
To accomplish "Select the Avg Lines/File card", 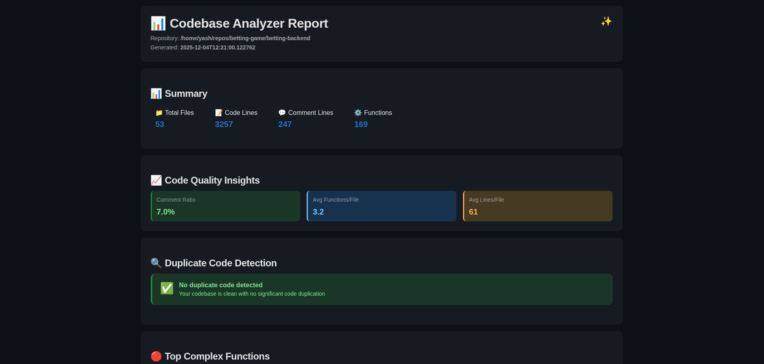I will click(x=538, y=206).
